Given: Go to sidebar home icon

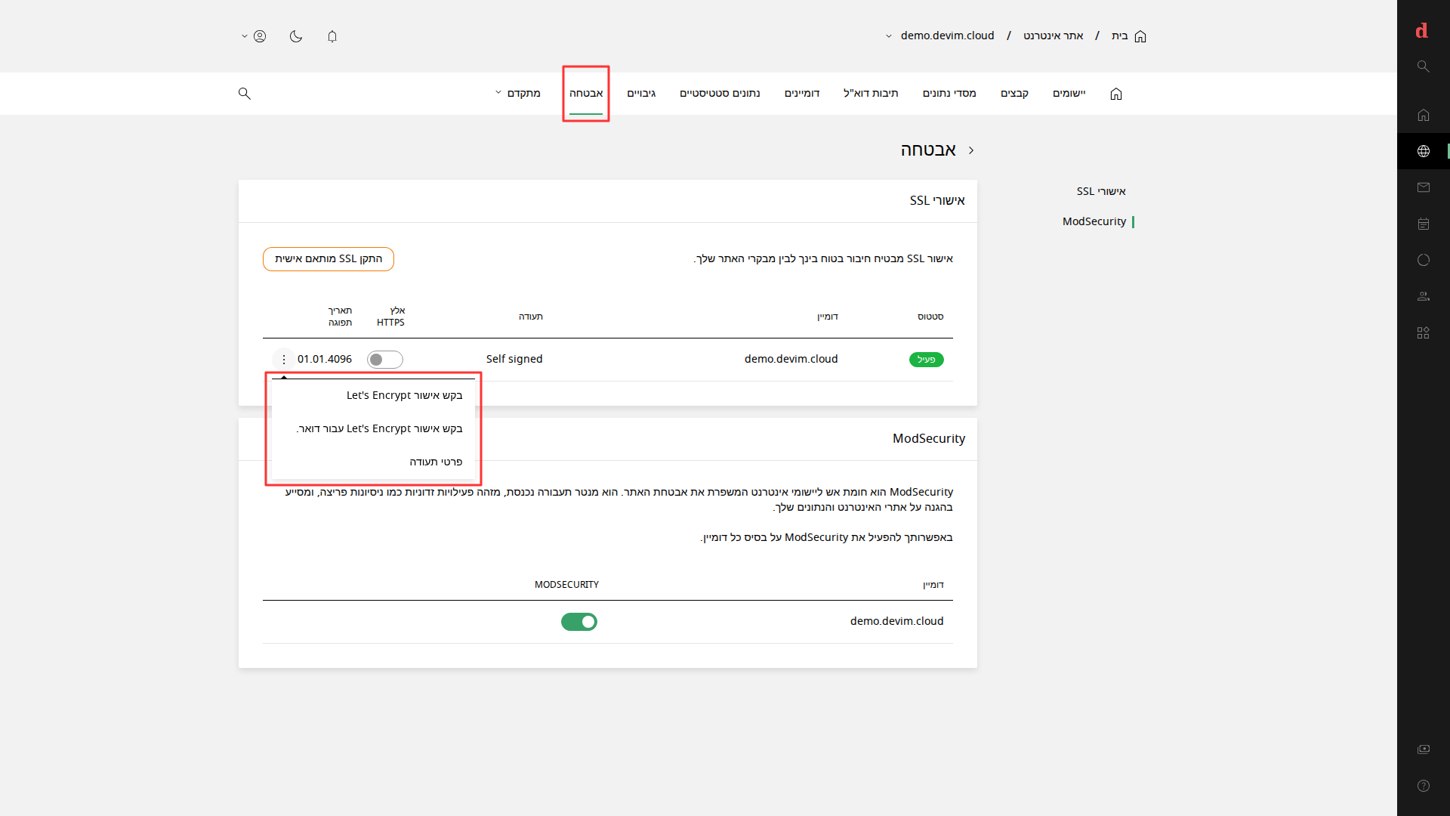Looking at the screenshot, I should click(x=1424, y=115).
